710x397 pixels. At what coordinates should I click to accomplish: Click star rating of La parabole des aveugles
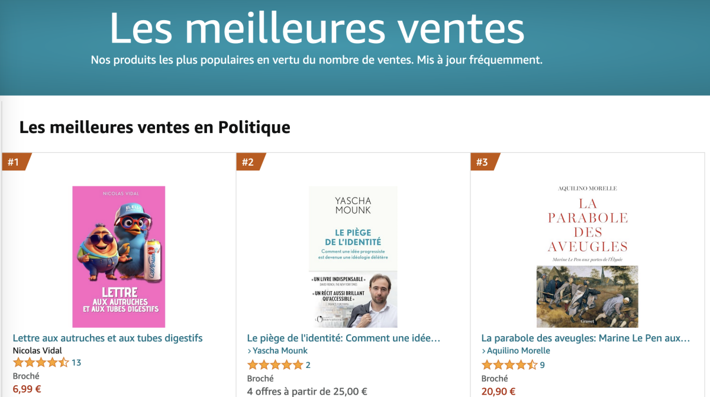(x=509, y=365)
